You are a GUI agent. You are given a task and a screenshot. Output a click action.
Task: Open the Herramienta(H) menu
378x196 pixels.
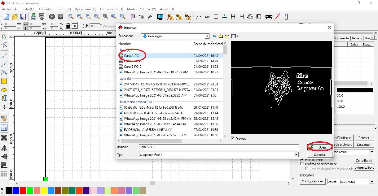[112, 9]
